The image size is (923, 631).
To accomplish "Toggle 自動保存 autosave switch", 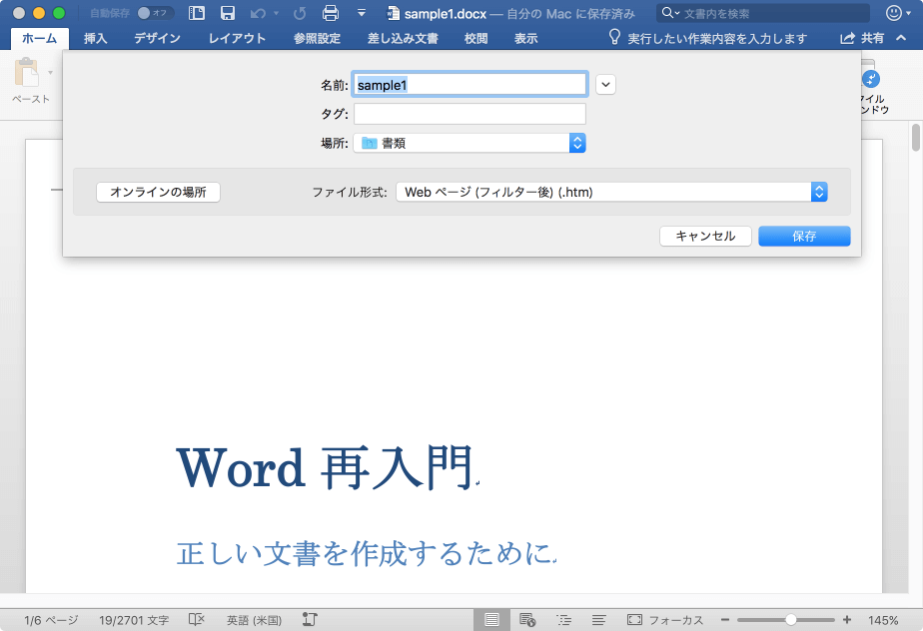I will (156, 13).
